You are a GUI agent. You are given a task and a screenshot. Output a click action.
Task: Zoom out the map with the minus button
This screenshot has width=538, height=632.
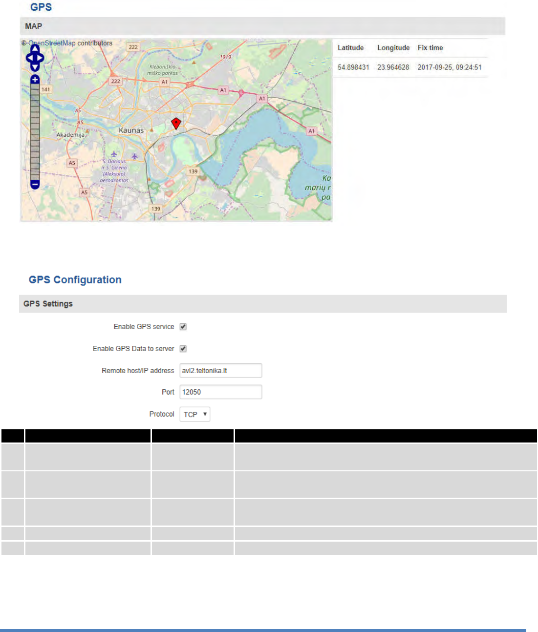point(35,184)
